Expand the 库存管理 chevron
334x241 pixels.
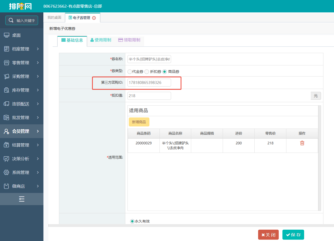click(38, 90)
